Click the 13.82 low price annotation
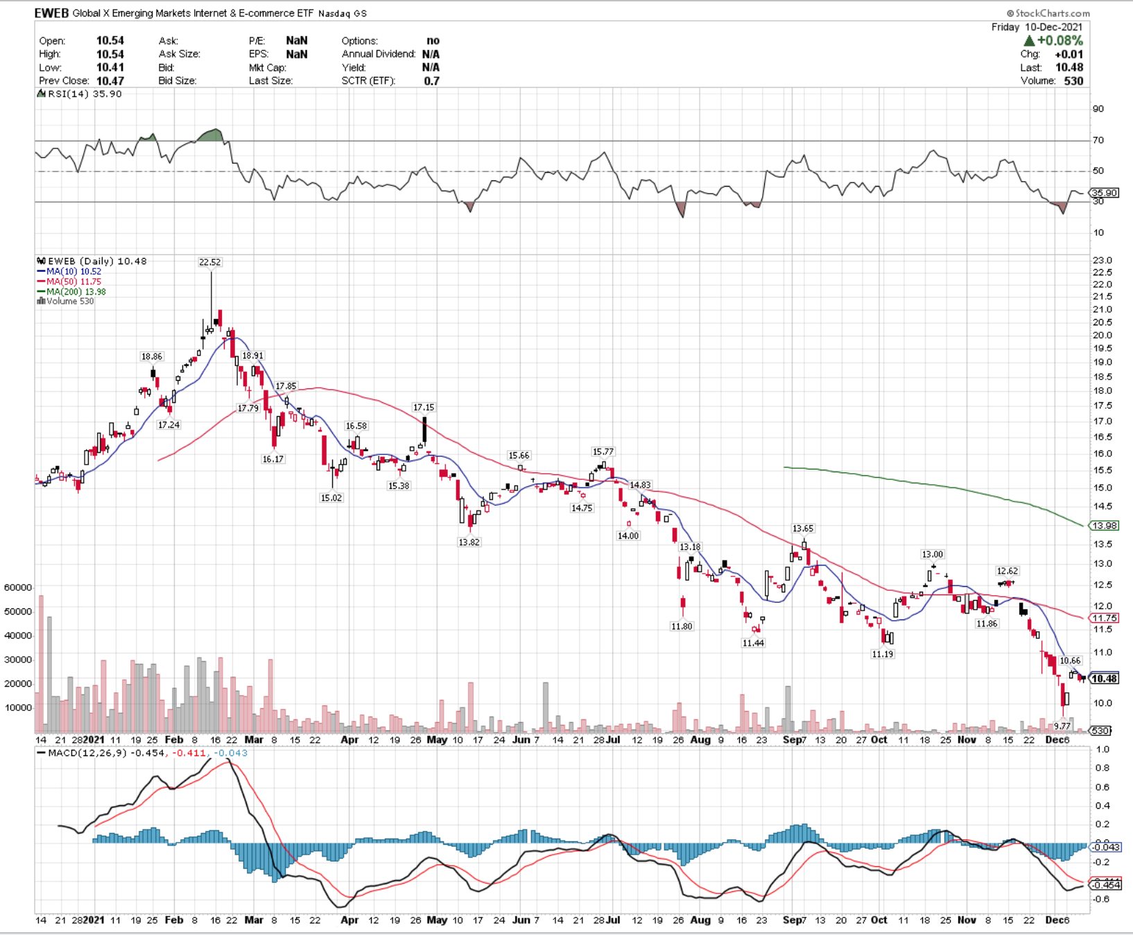This screenshot has width=1133, height=935. coord(469,542)
